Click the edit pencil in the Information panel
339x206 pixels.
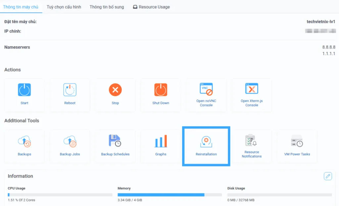coord(328,176)
